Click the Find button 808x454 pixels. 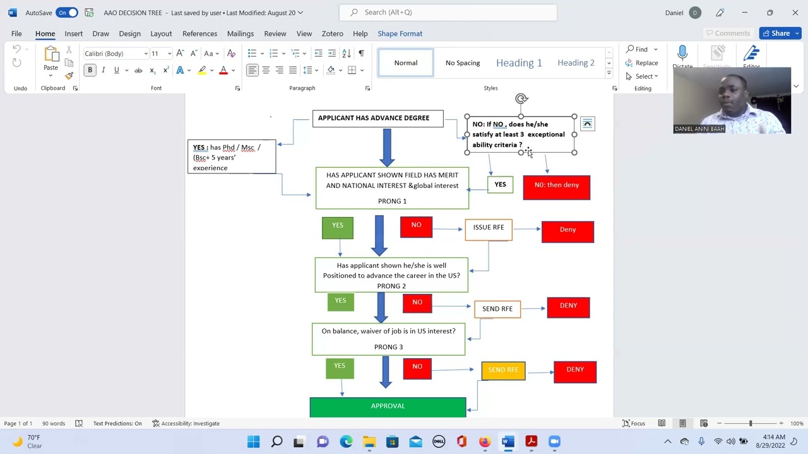pos(636,49)
